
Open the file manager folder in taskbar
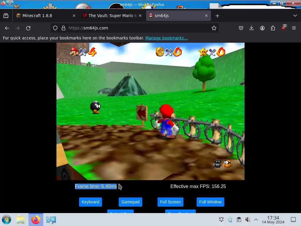[21, 220]
